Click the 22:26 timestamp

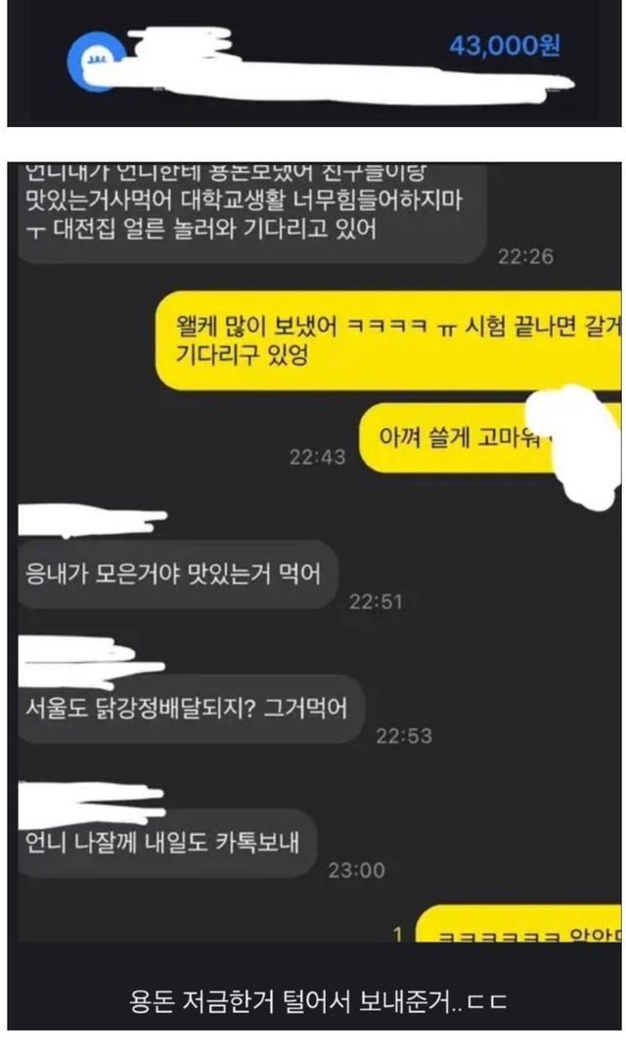point(525,256)
